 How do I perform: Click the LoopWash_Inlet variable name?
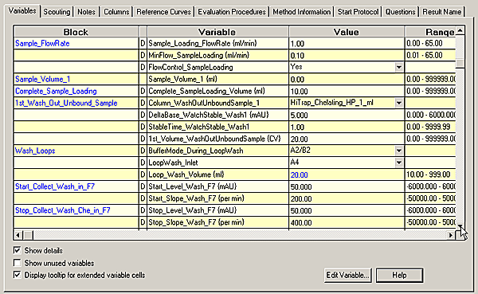(173, 163)
